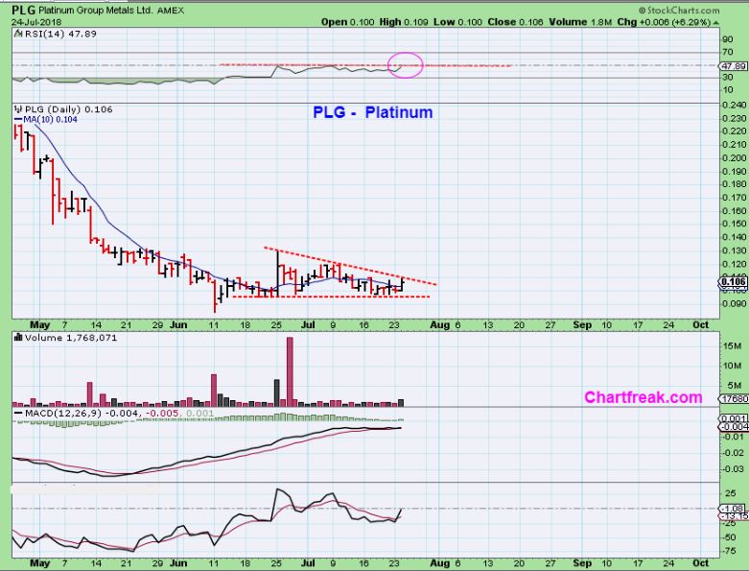The height and width of the screenshot is (571, 749).
Task: Click the up arrow next to Chg percentage
Action: (x=715, y=22)
